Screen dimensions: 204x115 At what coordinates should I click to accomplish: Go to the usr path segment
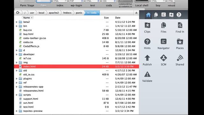[x=32, y=13]
